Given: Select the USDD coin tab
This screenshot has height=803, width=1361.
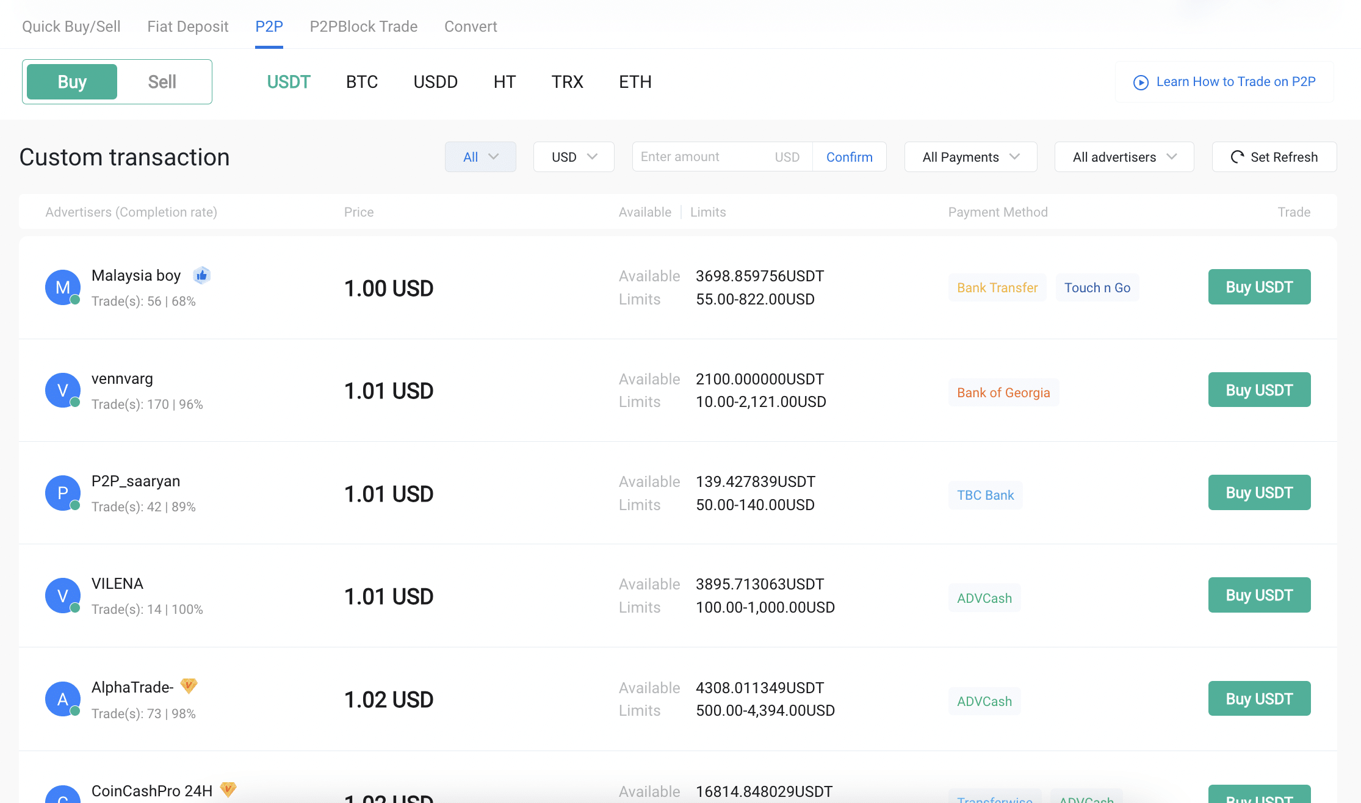Looking at the screenshot, I should [436, 82].
